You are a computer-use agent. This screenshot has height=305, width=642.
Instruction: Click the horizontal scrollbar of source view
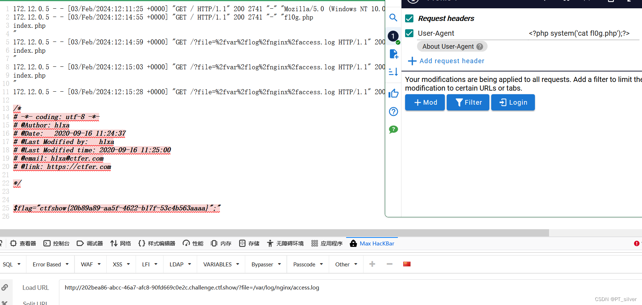pos(275,233)
